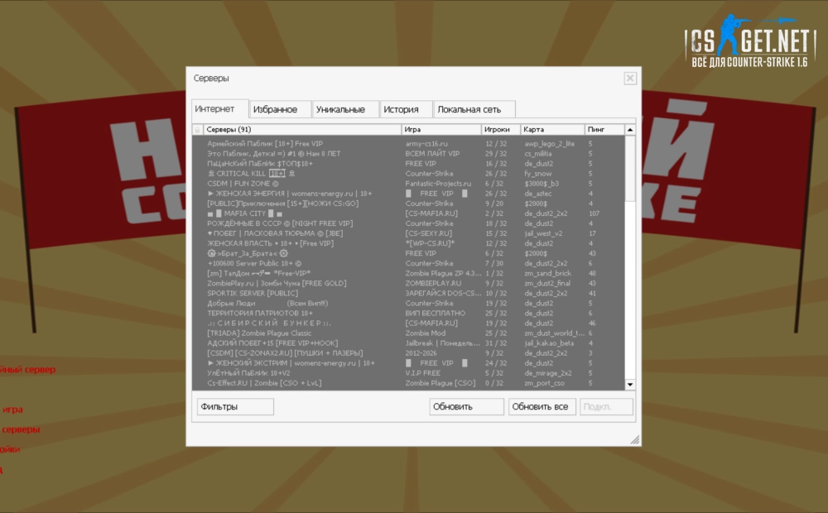Close the Серверы dialog window
This screenshot has height=513, width=828.
[x=630, y=79]
